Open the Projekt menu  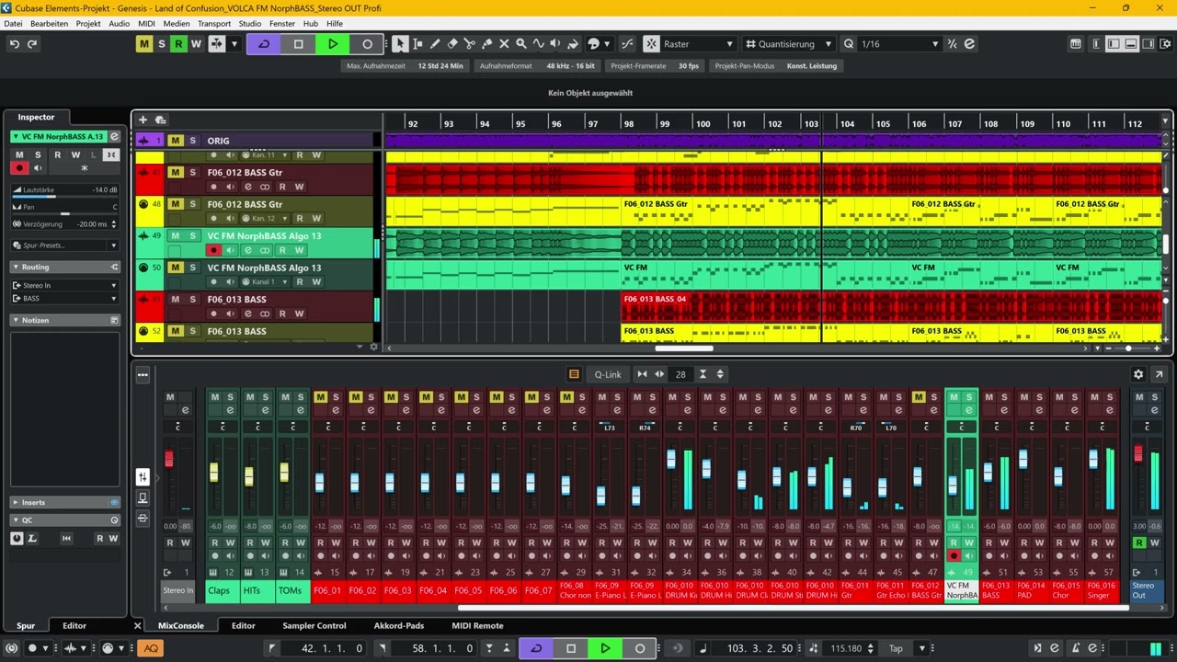click(88, 23)
